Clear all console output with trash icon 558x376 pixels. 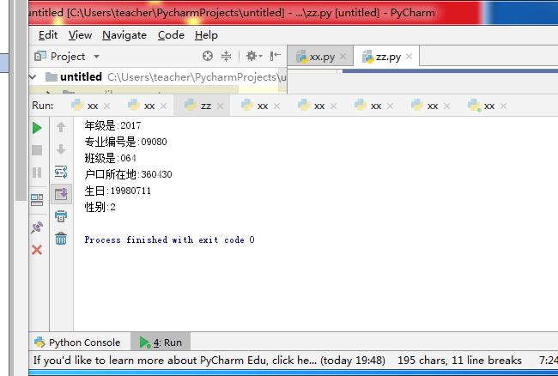tap(61, 239)
